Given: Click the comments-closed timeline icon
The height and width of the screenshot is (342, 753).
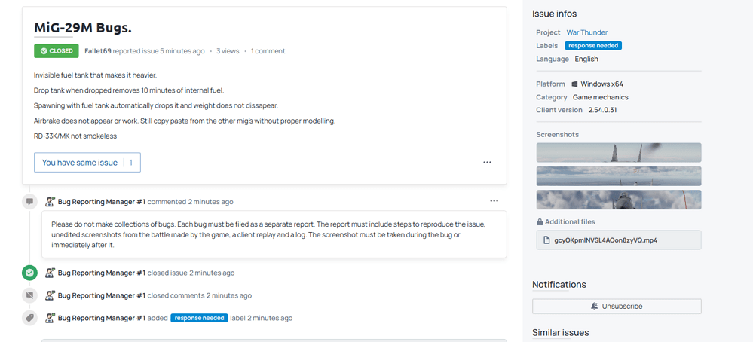Looking at the screenshot, I should (29, 295).
